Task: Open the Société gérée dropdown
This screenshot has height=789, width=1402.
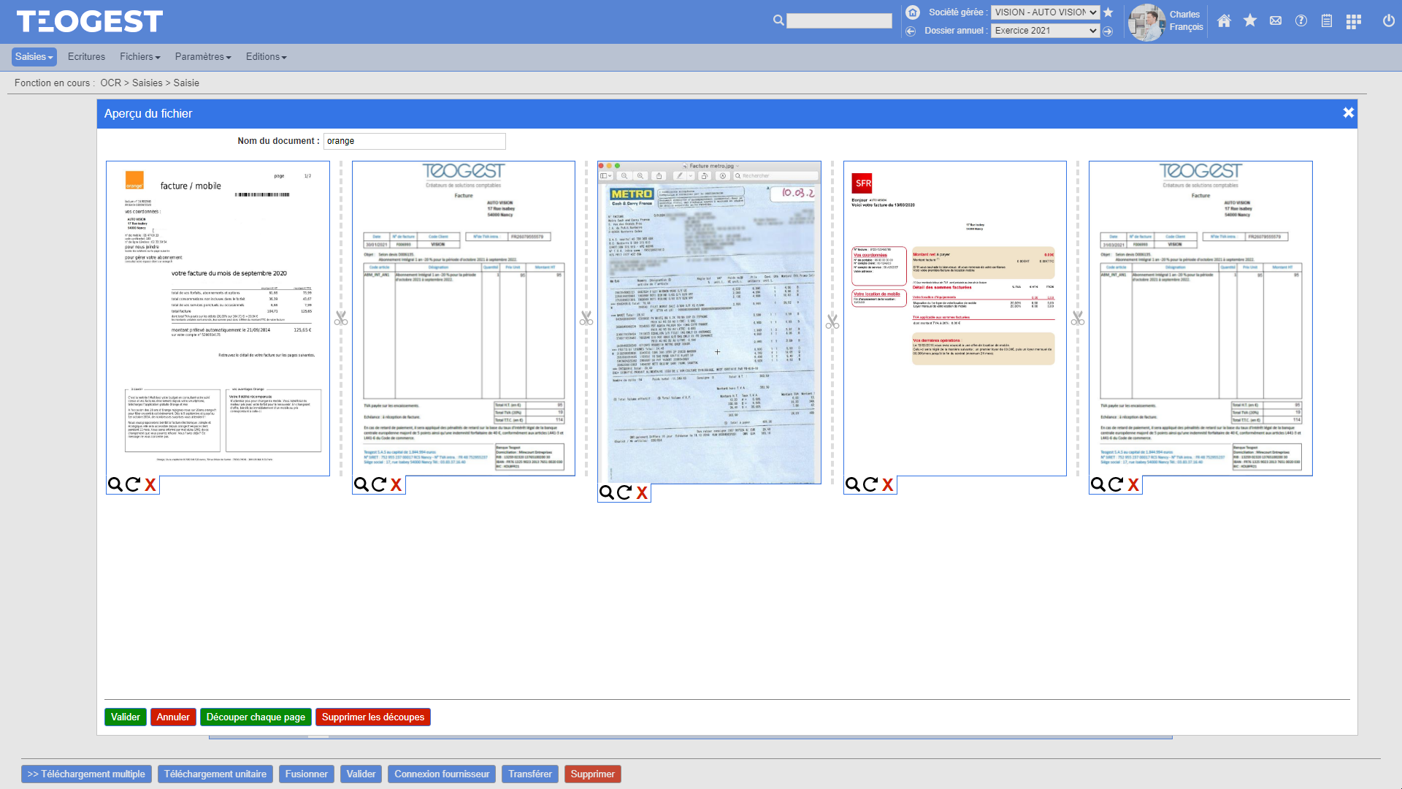Action: click(1046, 12)
